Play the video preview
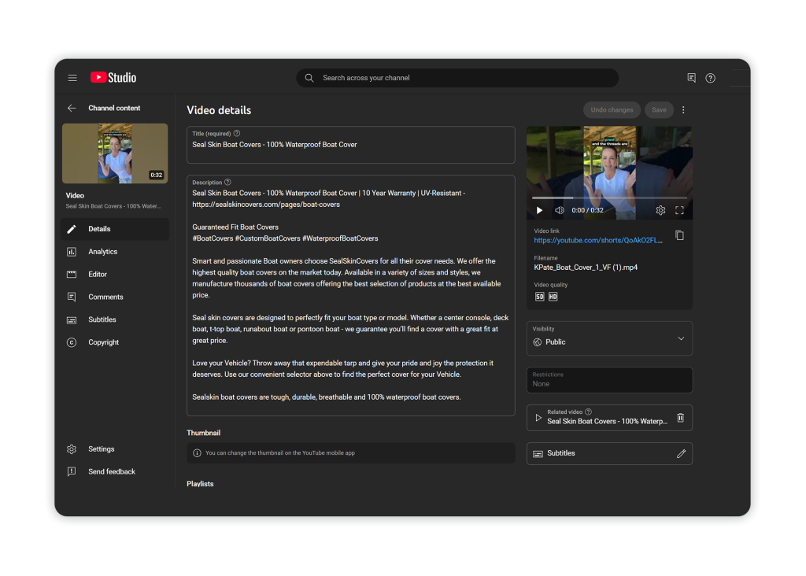 click(539, 210)
